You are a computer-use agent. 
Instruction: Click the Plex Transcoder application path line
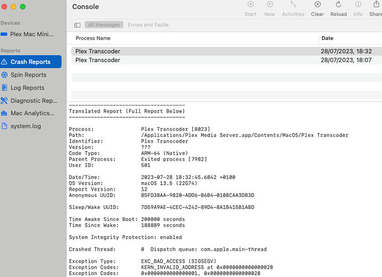tap(245, 135)
